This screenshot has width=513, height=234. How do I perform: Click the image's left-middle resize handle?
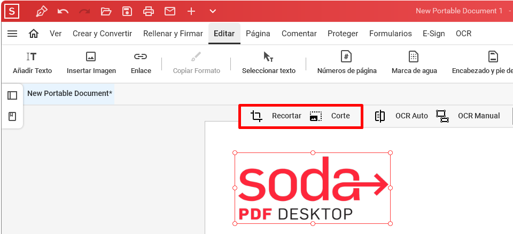[235, 188]
